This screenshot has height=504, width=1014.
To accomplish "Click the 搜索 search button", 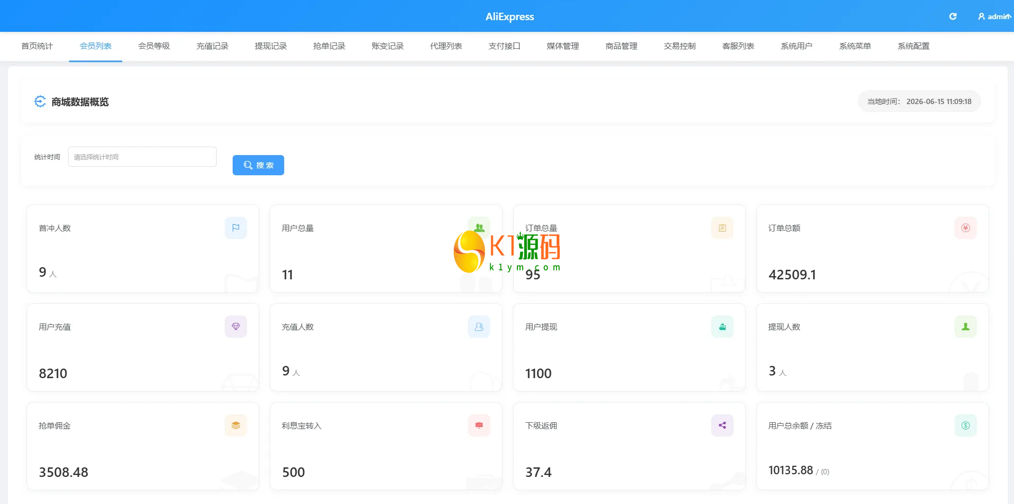I will coord(258,165).
